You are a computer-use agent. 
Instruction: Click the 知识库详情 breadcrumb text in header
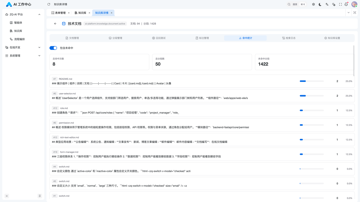(x=60, y=4)
